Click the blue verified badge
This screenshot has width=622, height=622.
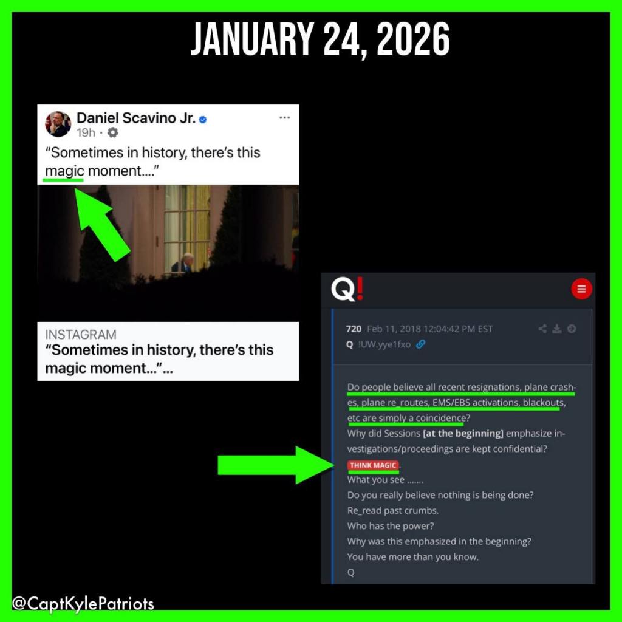(x=203, y=120)
